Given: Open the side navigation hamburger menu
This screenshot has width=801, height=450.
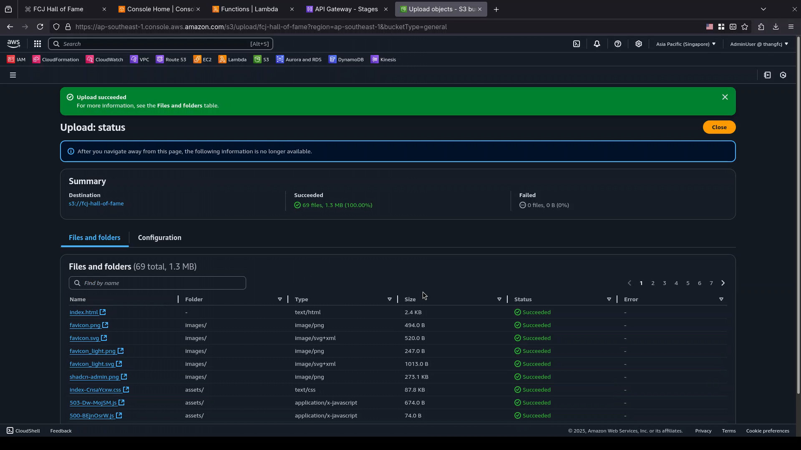Looking at the screenshot, I should (13, 75).
